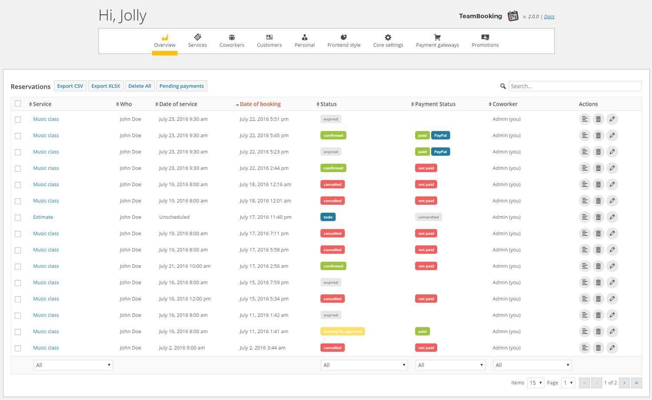
Task: Expand the Payment Status filter dropdown
Action: tap(450, 365)
